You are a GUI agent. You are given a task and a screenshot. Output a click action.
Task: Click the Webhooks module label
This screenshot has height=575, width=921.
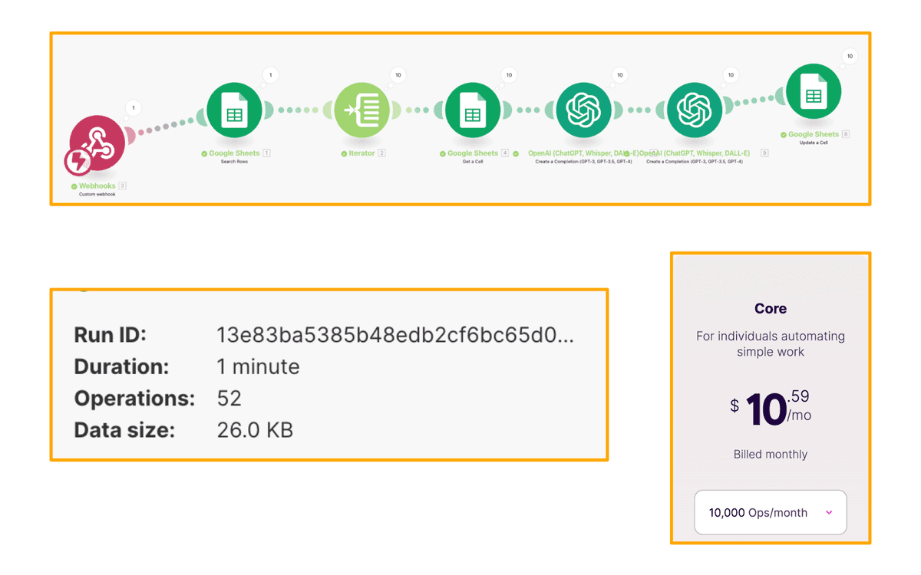pos(97,186)
